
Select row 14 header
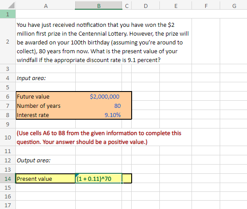click(x=8, y=179)
